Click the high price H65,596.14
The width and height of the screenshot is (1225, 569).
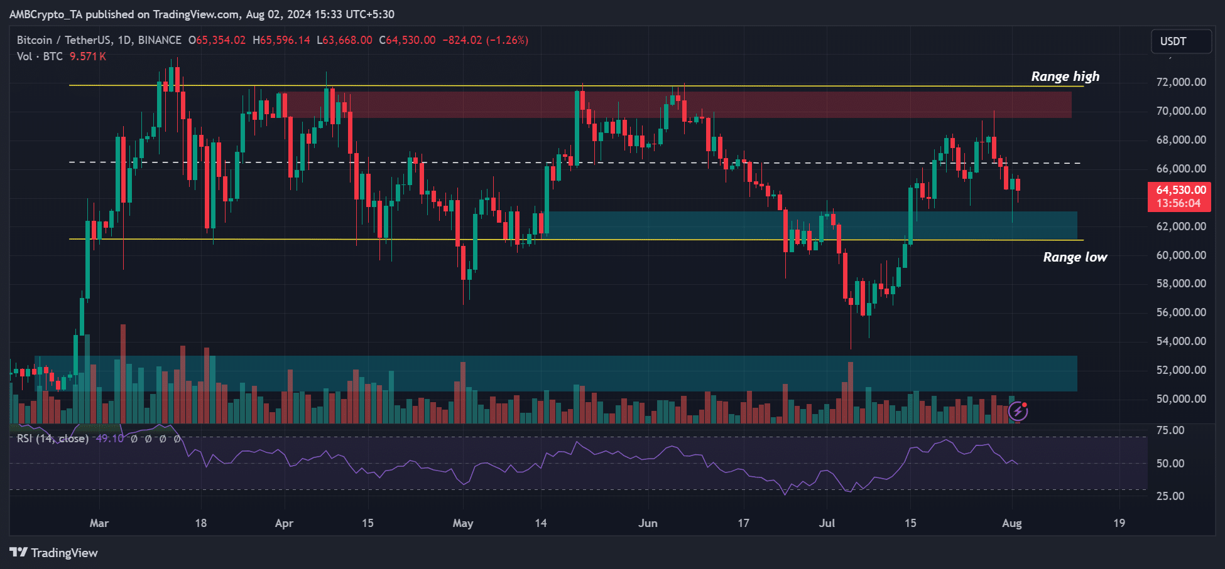[281, 40]
